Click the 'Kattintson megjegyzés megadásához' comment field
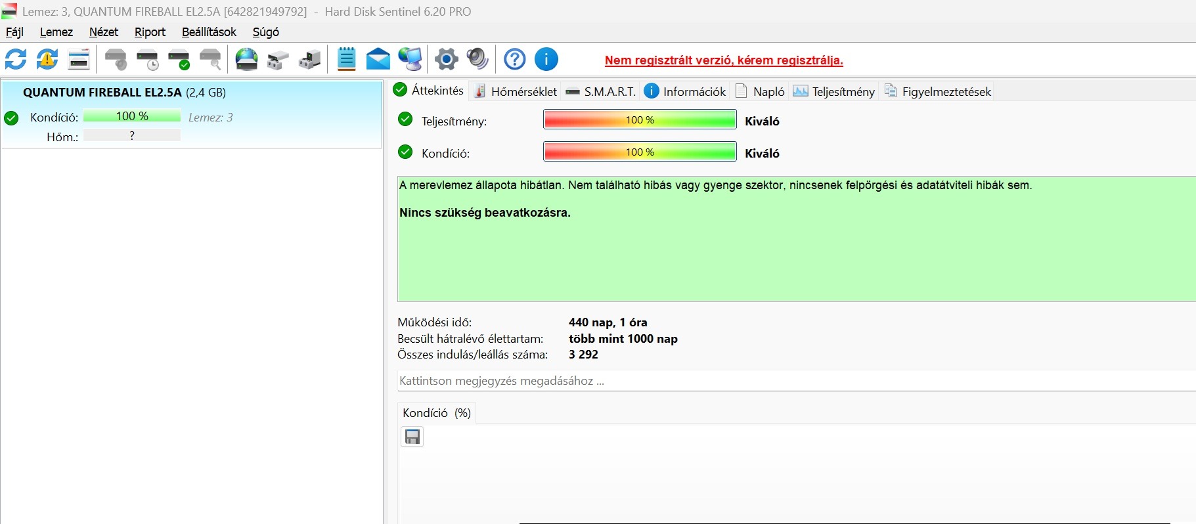Image resolution: width=1196 pixels, height=524 pixels. click(796, 381)
